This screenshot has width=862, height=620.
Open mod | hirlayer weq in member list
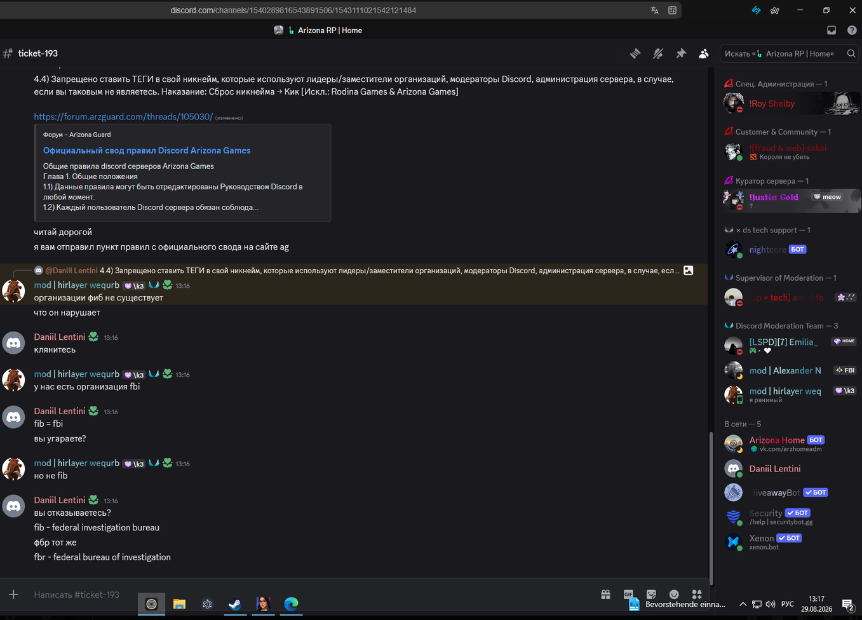point(791,394)
